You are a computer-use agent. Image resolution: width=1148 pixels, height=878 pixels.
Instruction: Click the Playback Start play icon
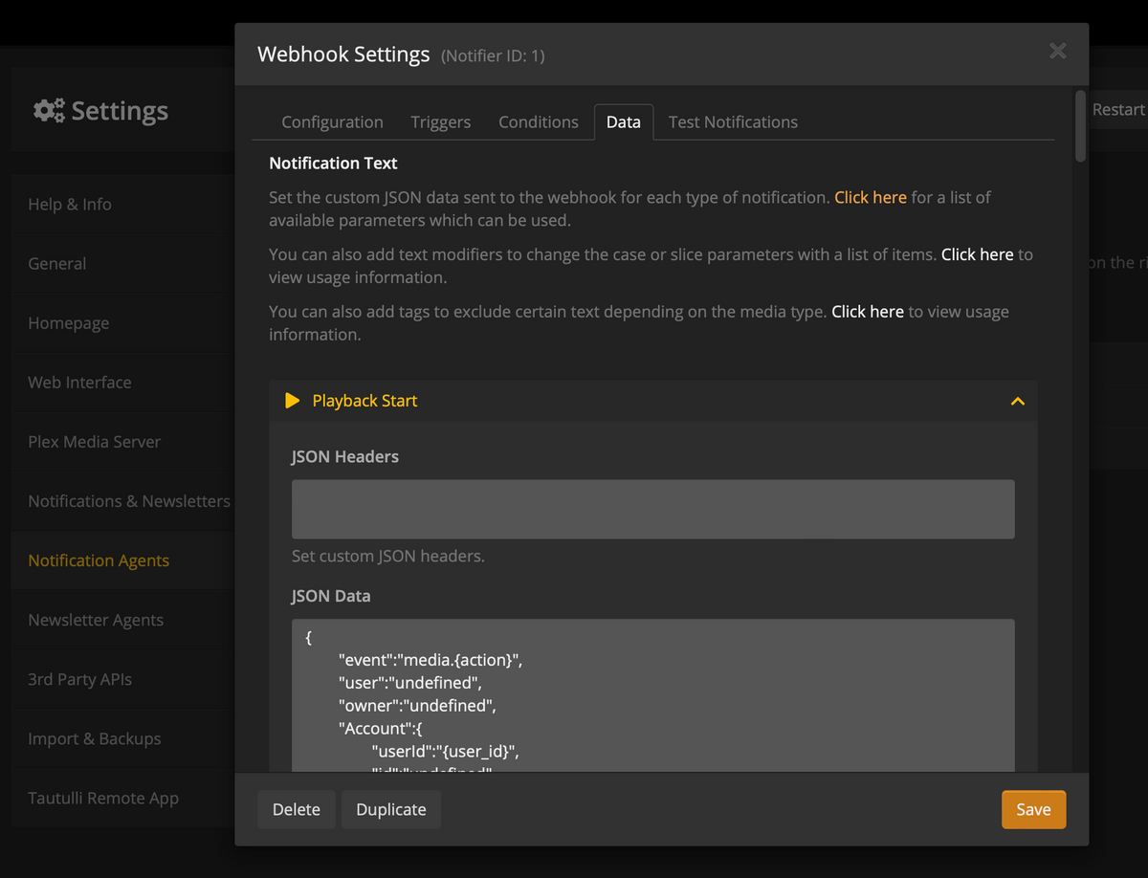click(x=293, y=401)
